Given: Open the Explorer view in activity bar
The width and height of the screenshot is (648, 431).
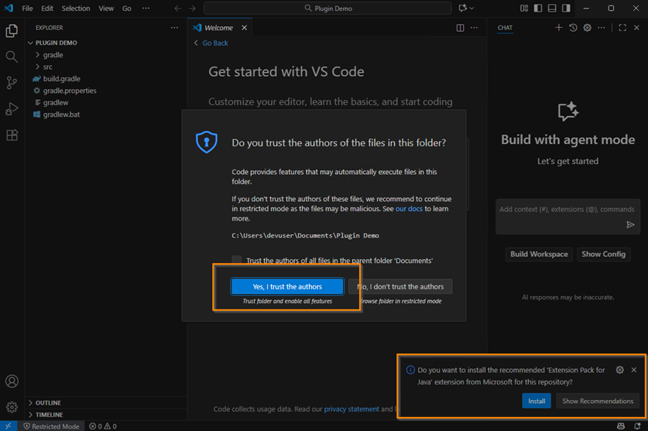Looking at the screenshot, I should 12,31.
